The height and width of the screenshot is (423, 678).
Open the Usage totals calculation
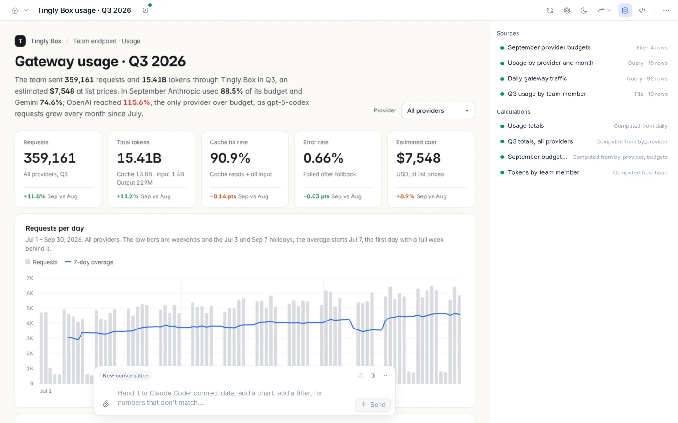click(x=584, y=126)
